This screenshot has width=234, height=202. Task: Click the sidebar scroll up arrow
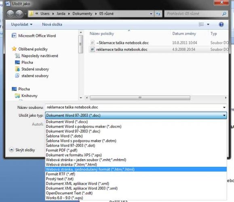coord(81,32)
